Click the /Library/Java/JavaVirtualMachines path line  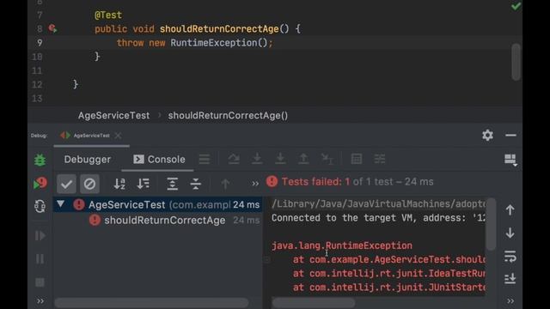(x=378, y=204)
